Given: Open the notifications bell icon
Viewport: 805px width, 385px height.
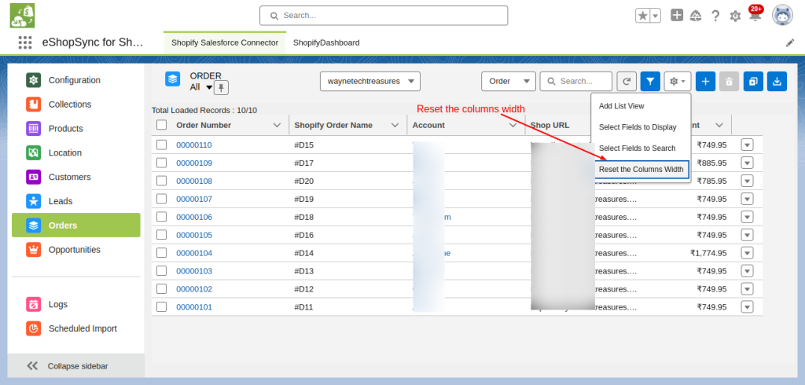Looking at the screenshot, I should (755, 16).
